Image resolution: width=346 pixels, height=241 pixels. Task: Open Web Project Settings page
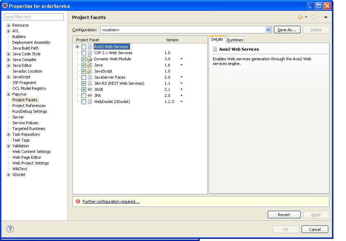coord(30,163)
